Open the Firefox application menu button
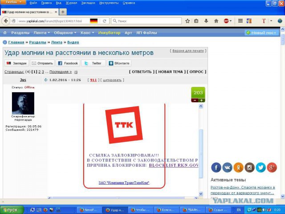 click(13, 2)
